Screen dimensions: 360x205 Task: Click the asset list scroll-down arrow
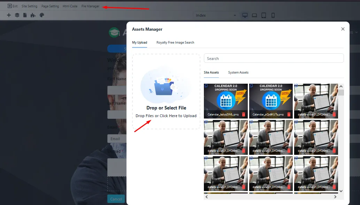coord(341,191)
